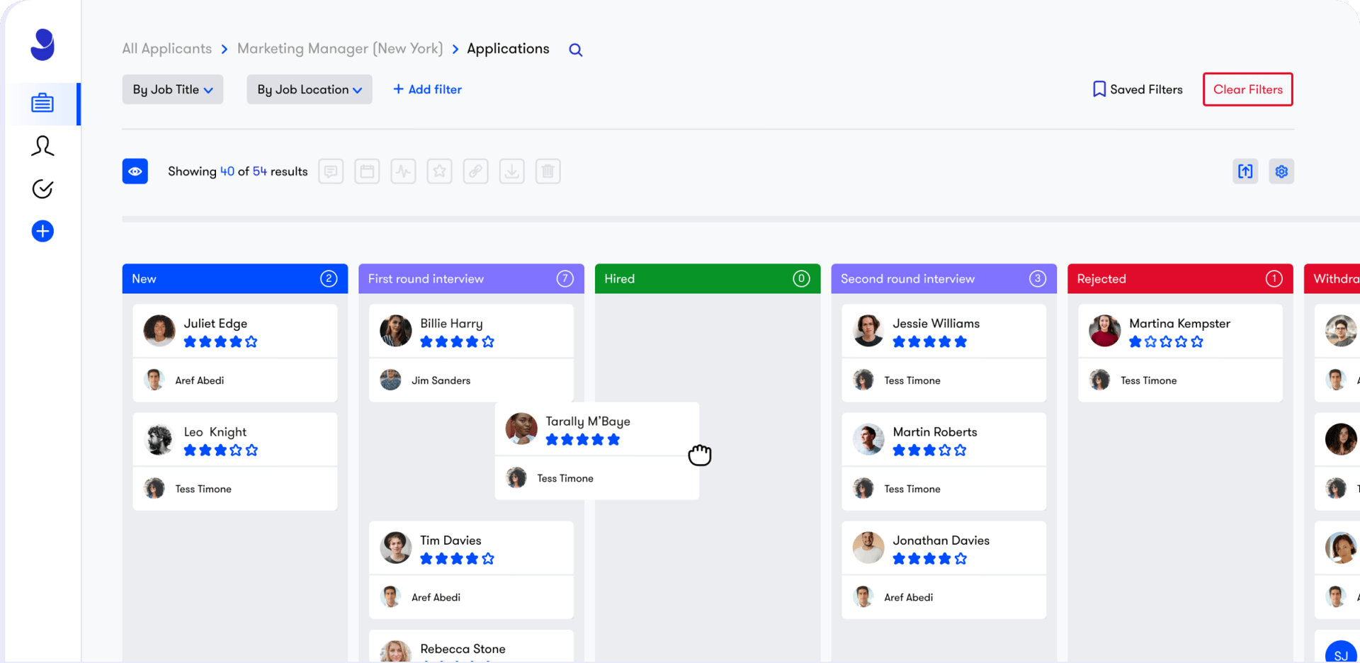Click the Add filter link
1360x663 pixels.
click(427, 89)
